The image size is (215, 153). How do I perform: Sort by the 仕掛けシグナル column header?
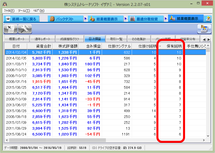tap(117, 46)
